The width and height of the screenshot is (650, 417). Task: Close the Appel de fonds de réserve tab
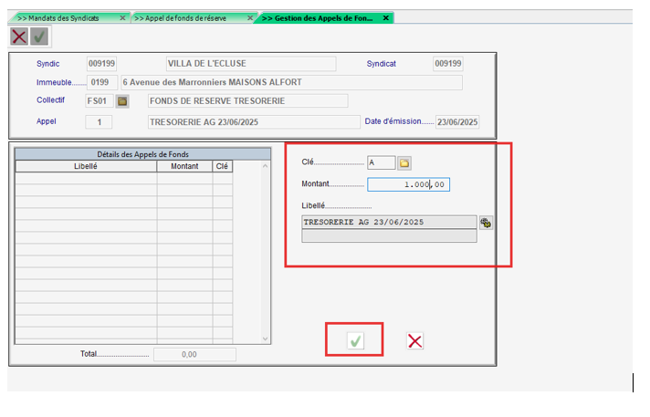(249, 18)
